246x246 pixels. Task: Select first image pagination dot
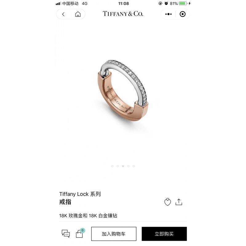click(x=112, y=166)
